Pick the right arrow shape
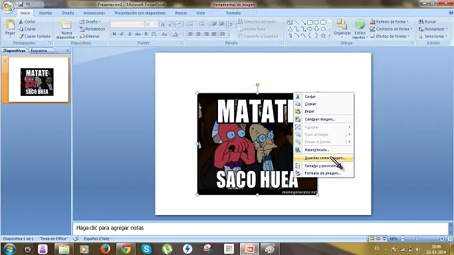Viewport: 454px width, 255px height. (x=310, y=29)
